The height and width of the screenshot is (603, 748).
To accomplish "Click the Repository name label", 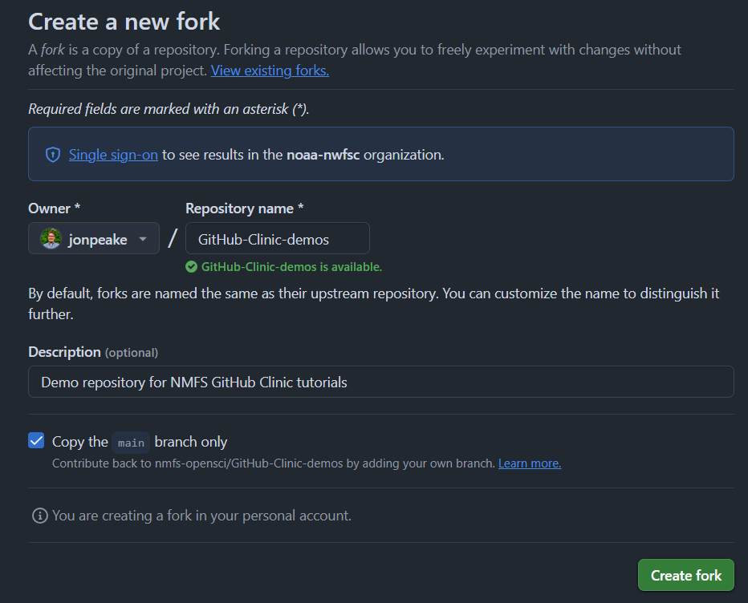I will 245,208.
